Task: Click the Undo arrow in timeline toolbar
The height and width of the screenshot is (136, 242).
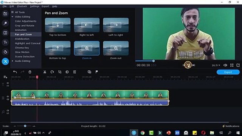Action: pos(15,72)
